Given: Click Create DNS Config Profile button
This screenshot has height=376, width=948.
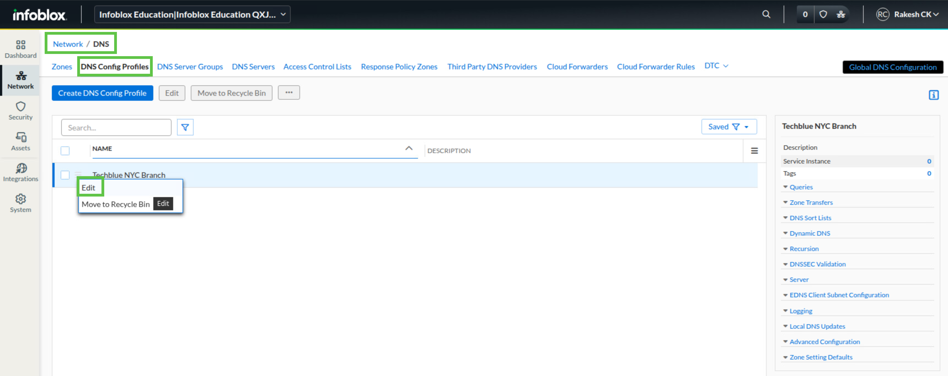Looking at the screenshot, I should [x=102, y=93].
